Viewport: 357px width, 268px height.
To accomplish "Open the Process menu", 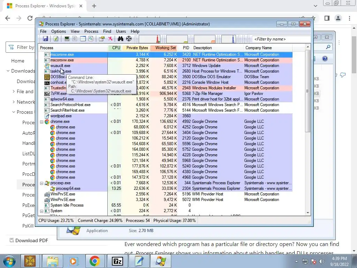I will pyautogui.click(x=91, y=31).
